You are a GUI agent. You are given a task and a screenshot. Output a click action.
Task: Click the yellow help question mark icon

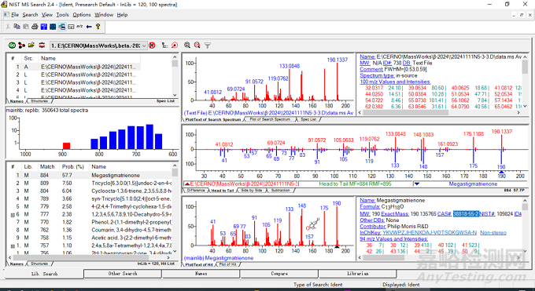click(x=98, y=27)
